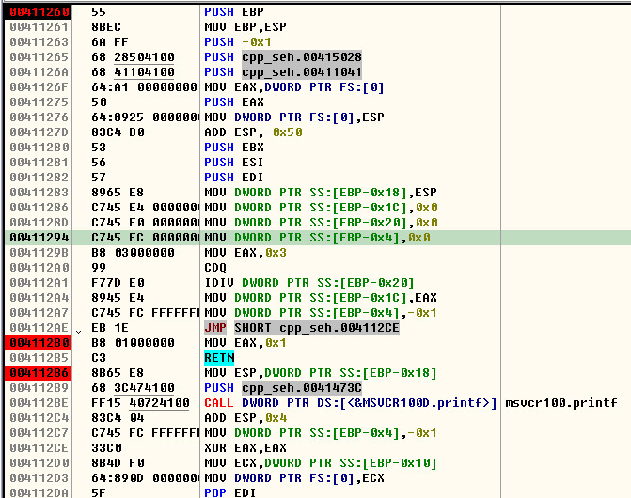Image resolution: width=631 pixels, height=498 pixels.
Task: Click highlighted address 00411294
Action: click(39, 238)
